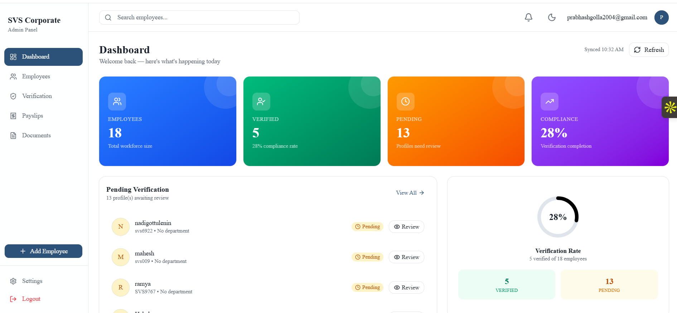This screenshot has height=313, width=677.
Task: Click 5 verified of 18 employees text
Action: point(558,259)
